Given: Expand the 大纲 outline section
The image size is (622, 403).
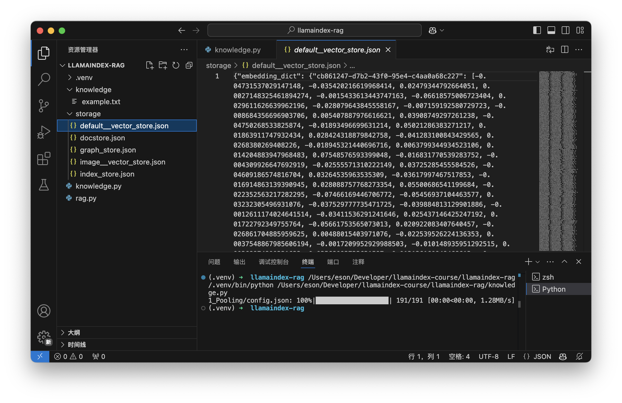Looking at the screenshot, I should [74, 333].
